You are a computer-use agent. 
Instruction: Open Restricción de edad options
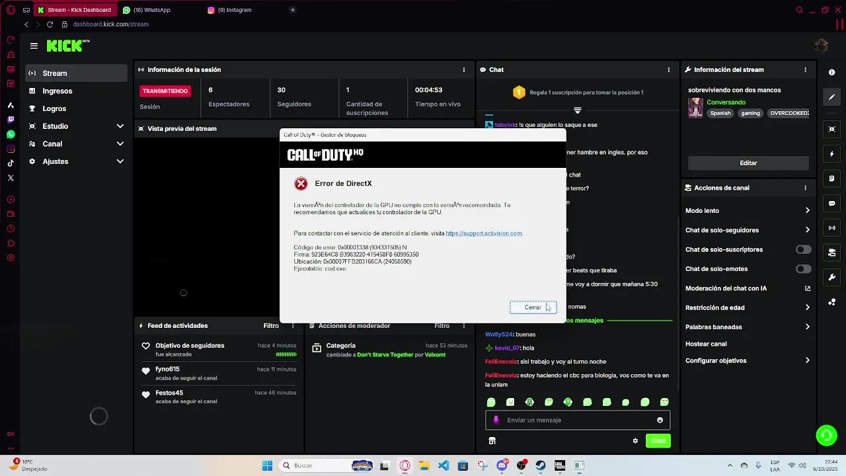coord(748,307)
